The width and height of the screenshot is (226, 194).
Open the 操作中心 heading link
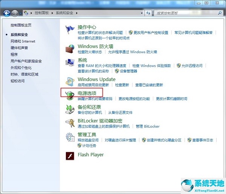point(87,27)
